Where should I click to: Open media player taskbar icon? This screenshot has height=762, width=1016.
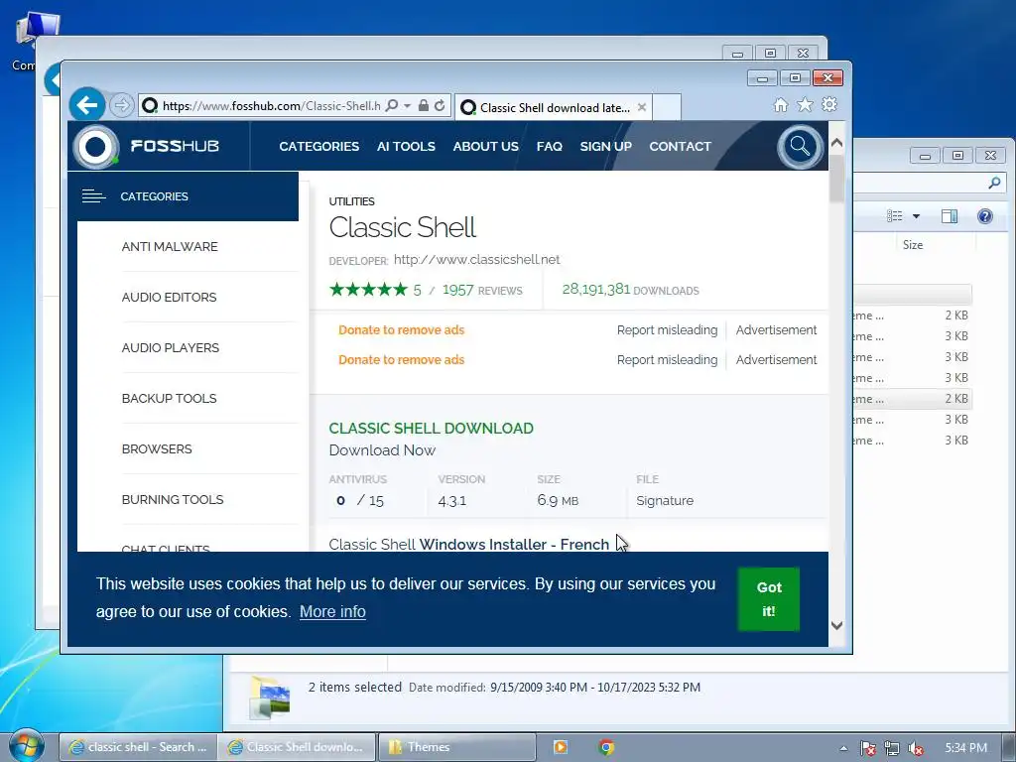[561, 747]
